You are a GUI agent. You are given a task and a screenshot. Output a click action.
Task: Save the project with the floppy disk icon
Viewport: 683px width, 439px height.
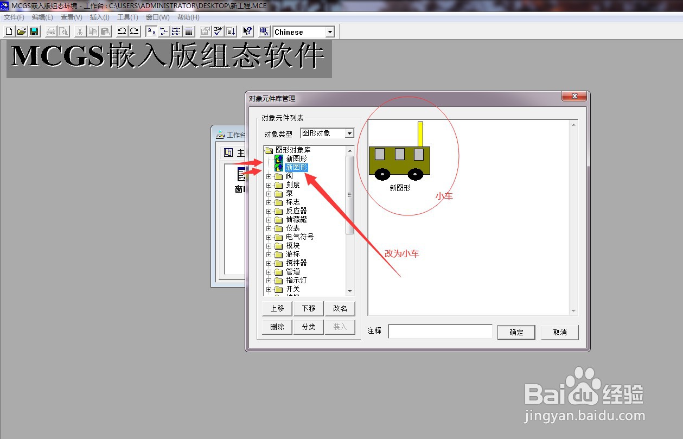pos(34,31)
